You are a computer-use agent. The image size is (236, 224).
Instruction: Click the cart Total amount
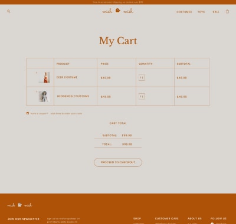click(127, 144)
